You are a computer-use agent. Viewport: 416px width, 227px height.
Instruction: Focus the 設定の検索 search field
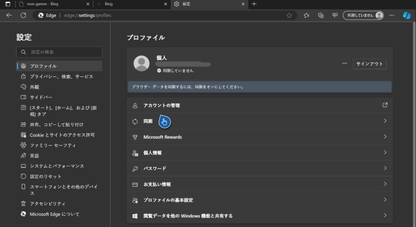pyautogui.click(x=59, y=52)
